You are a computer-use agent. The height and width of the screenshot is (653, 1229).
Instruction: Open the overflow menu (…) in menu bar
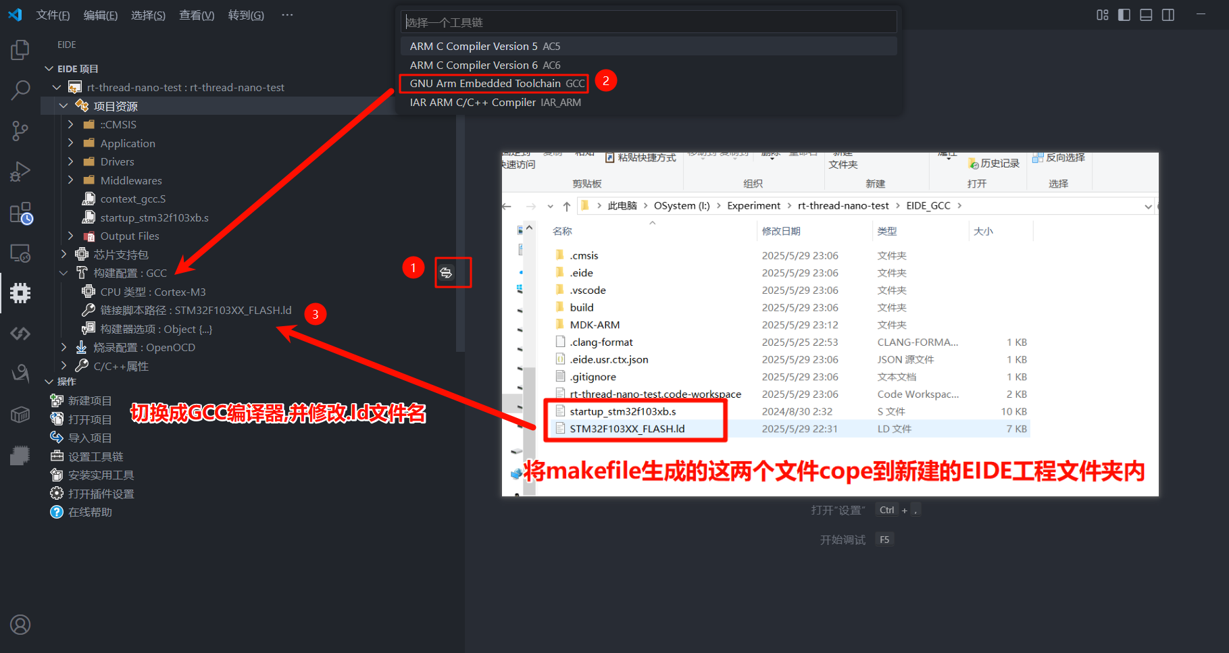[x=287, y=15]
